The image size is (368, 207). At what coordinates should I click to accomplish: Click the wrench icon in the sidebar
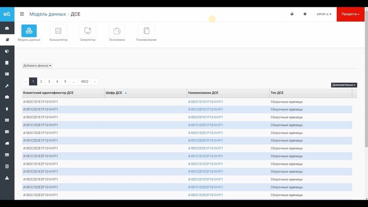(x=7, y=86)
